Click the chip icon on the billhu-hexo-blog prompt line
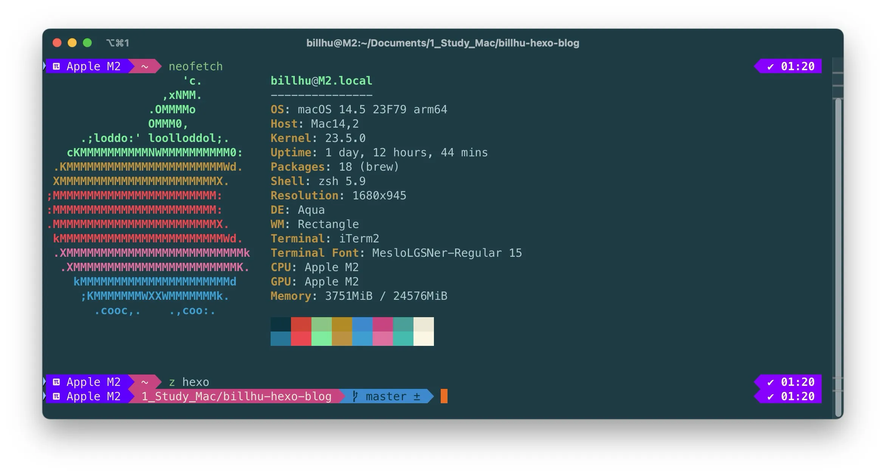This screenshot has width=886, height=475. tap(56, 396)
